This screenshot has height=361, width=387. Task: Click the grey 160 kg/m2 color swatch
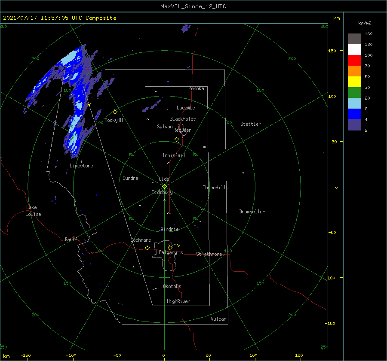tap(354, 39)
